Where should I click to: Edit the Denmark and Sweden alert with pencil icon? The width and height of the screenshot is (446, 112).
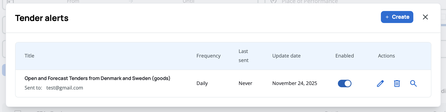[x=380, y=83]
